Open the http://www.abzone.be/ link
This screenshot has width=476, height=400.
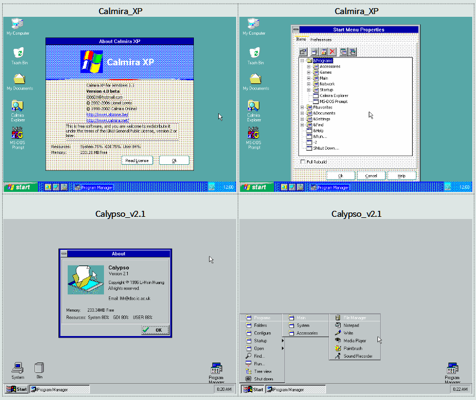tap(107, 114)
